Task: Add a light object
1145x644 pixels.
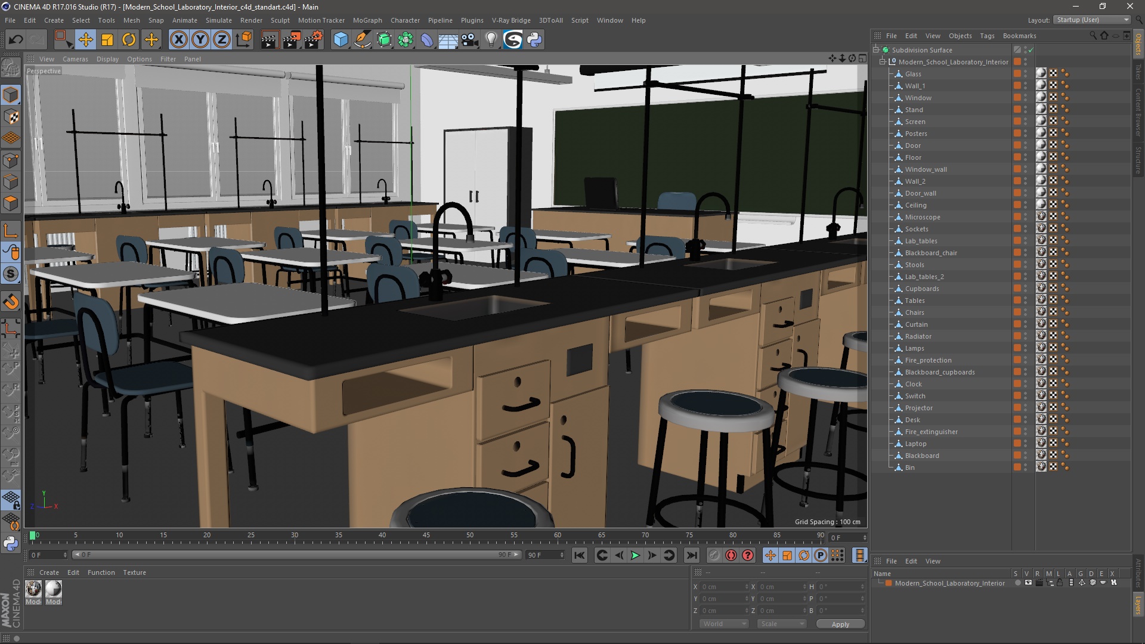Action: (491, 40)
